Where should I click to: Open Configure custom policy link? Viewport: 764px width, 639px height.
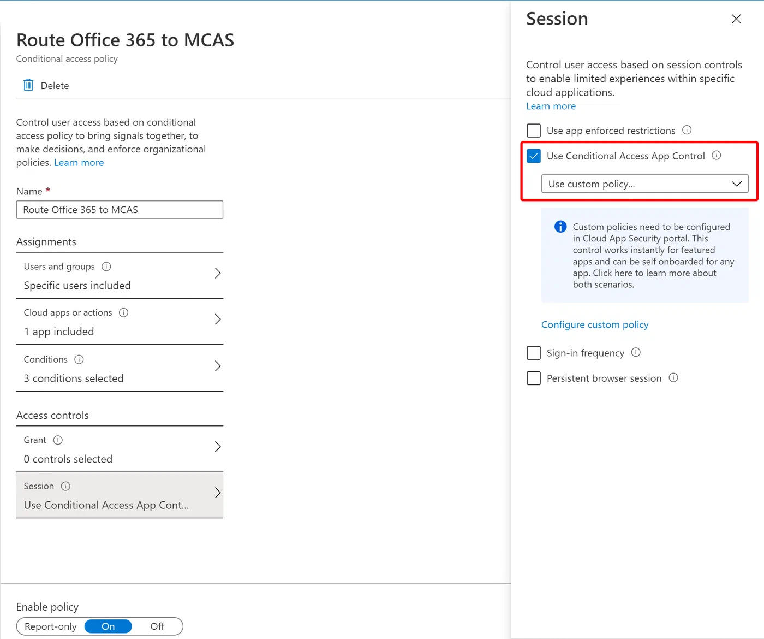click(x=595, y=324)
